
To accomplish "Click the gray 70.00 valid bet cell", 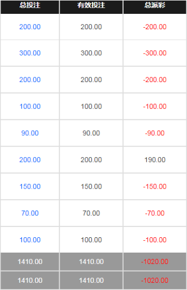I will (91, 213).
